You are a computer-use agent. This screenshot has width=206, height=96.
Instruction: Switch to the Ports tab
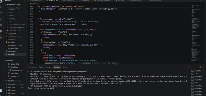(x=65, y=67)
